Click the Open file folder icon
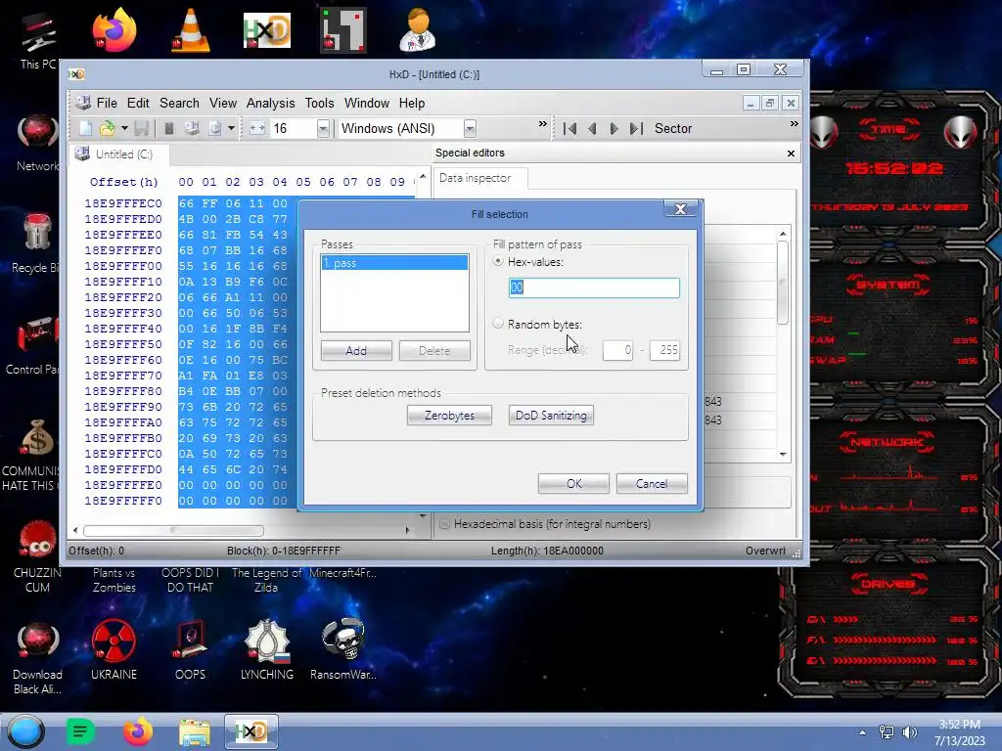 click(108, 128)
